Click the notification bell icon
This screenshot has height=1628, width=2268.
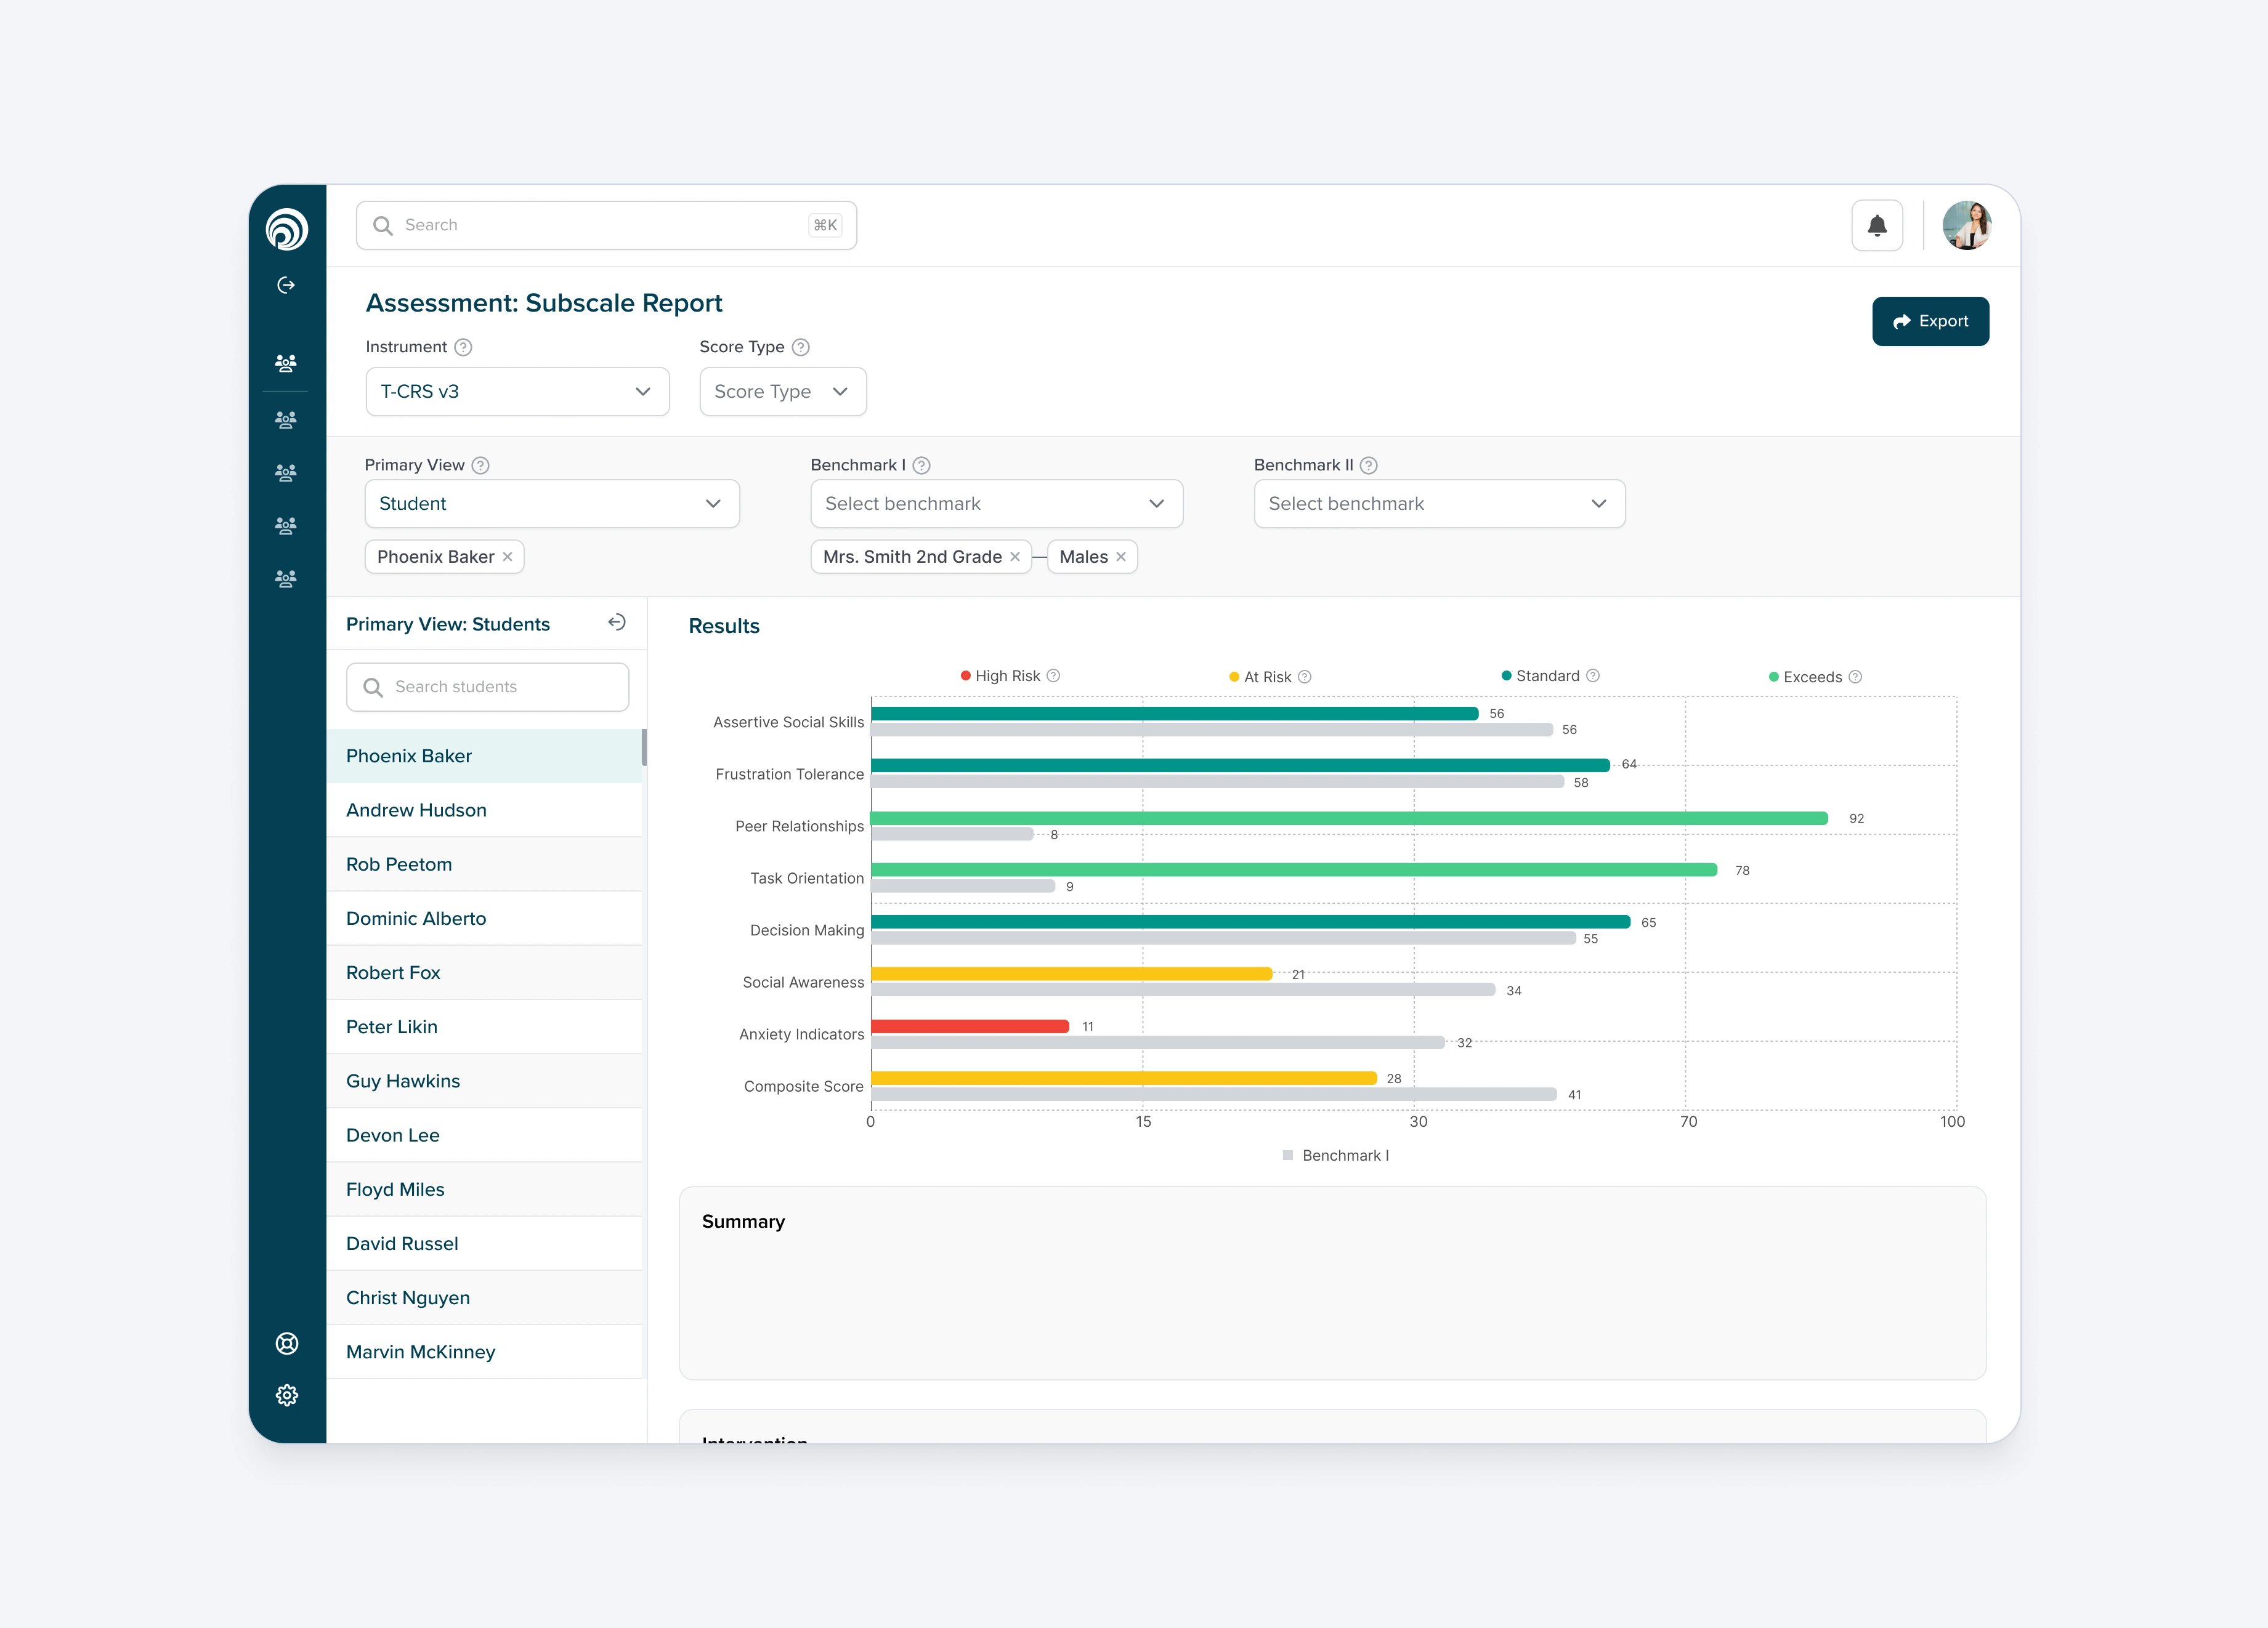pos(1876,226)
